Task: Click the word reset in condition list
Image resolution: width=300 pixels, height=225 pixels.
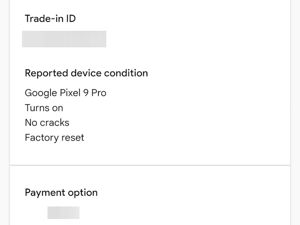Action: pyautogui.click(x=74, y=138)
